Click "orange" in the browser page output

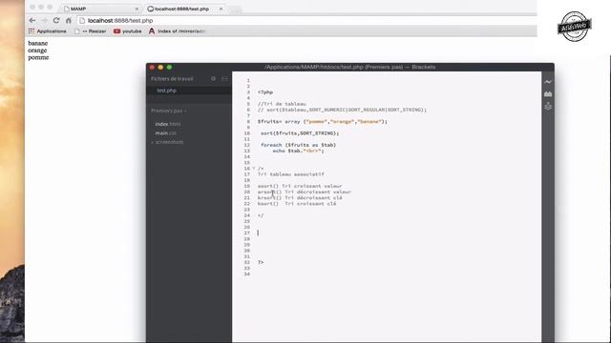37,50
